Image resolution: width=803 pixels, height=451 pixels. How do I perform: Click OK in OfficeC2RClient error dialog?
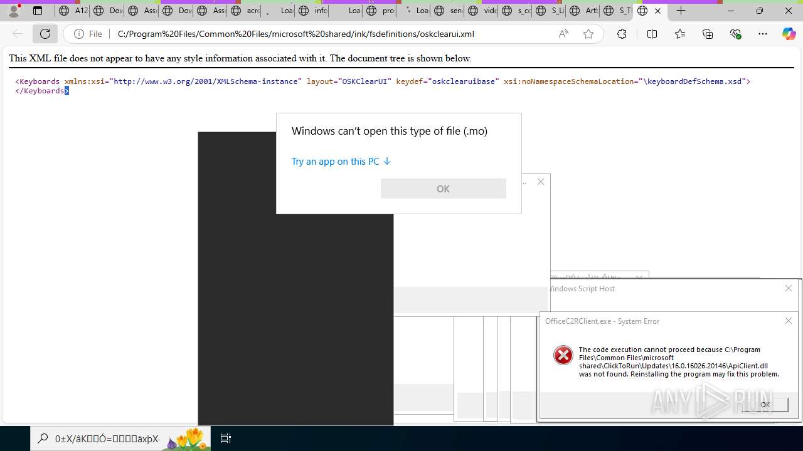point(765,405)
